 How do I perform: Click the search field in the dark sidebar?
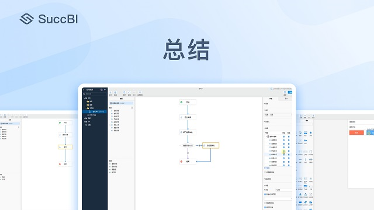(x=95, y=94)
